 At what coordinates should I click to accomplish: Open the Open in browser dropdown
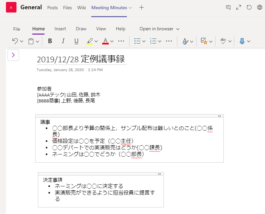(x=160, y=29)
